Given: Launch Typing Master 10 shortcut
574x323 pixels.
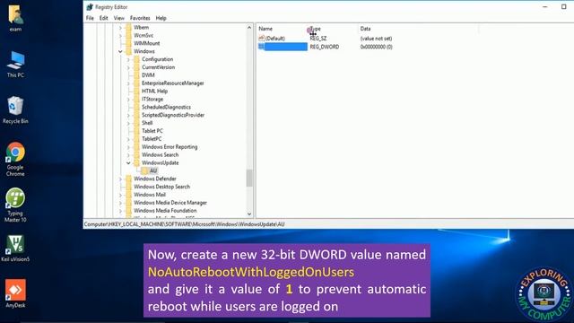Looking at the screenshot, I should pyautogui.click(x=15, y=205).
